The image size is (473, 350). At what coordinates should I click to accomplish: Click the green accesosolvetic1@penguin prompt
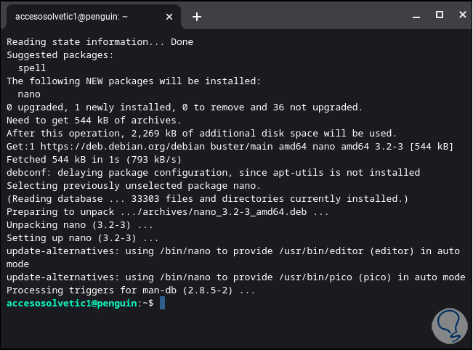click(72, 303)
